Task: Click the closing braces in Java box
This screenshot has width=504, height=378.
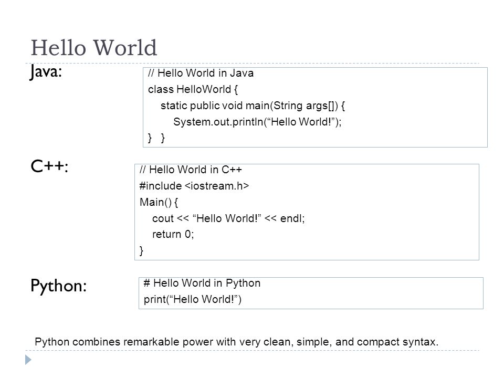Action: point(156,138)
